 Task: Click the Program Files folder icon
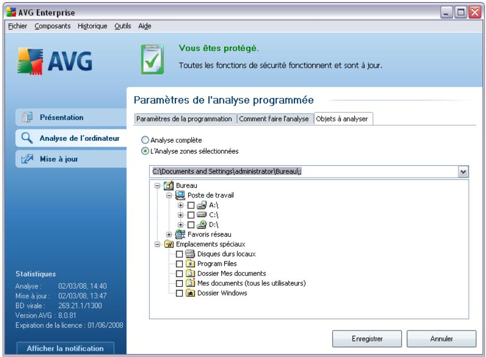click(x=190, y=264)
